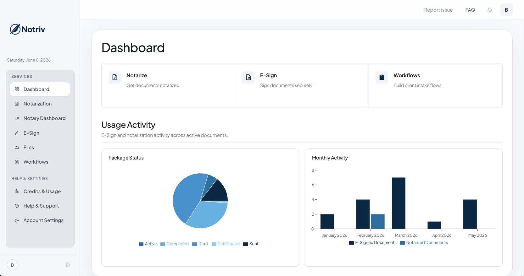Open Workflows in sidebar

(40, 162)
